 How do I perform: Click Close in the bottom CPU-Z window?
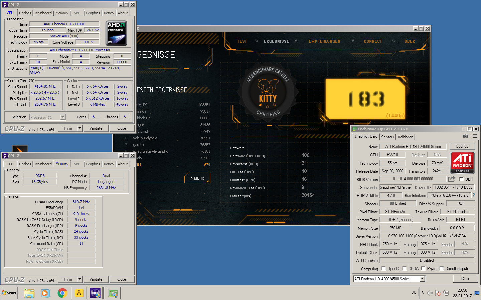(x=122, y=279)
